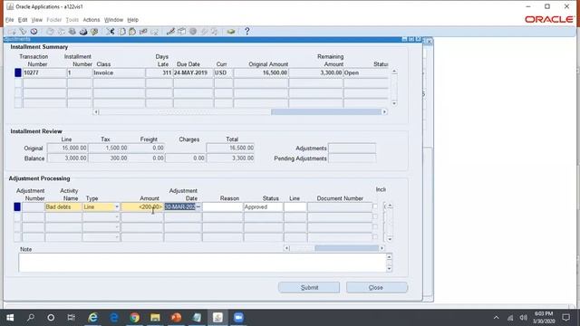The height and width of the screenshot is (326, 580).
Task: Open Google Chrome from the taskbar
Action: (x=135, y=317)
